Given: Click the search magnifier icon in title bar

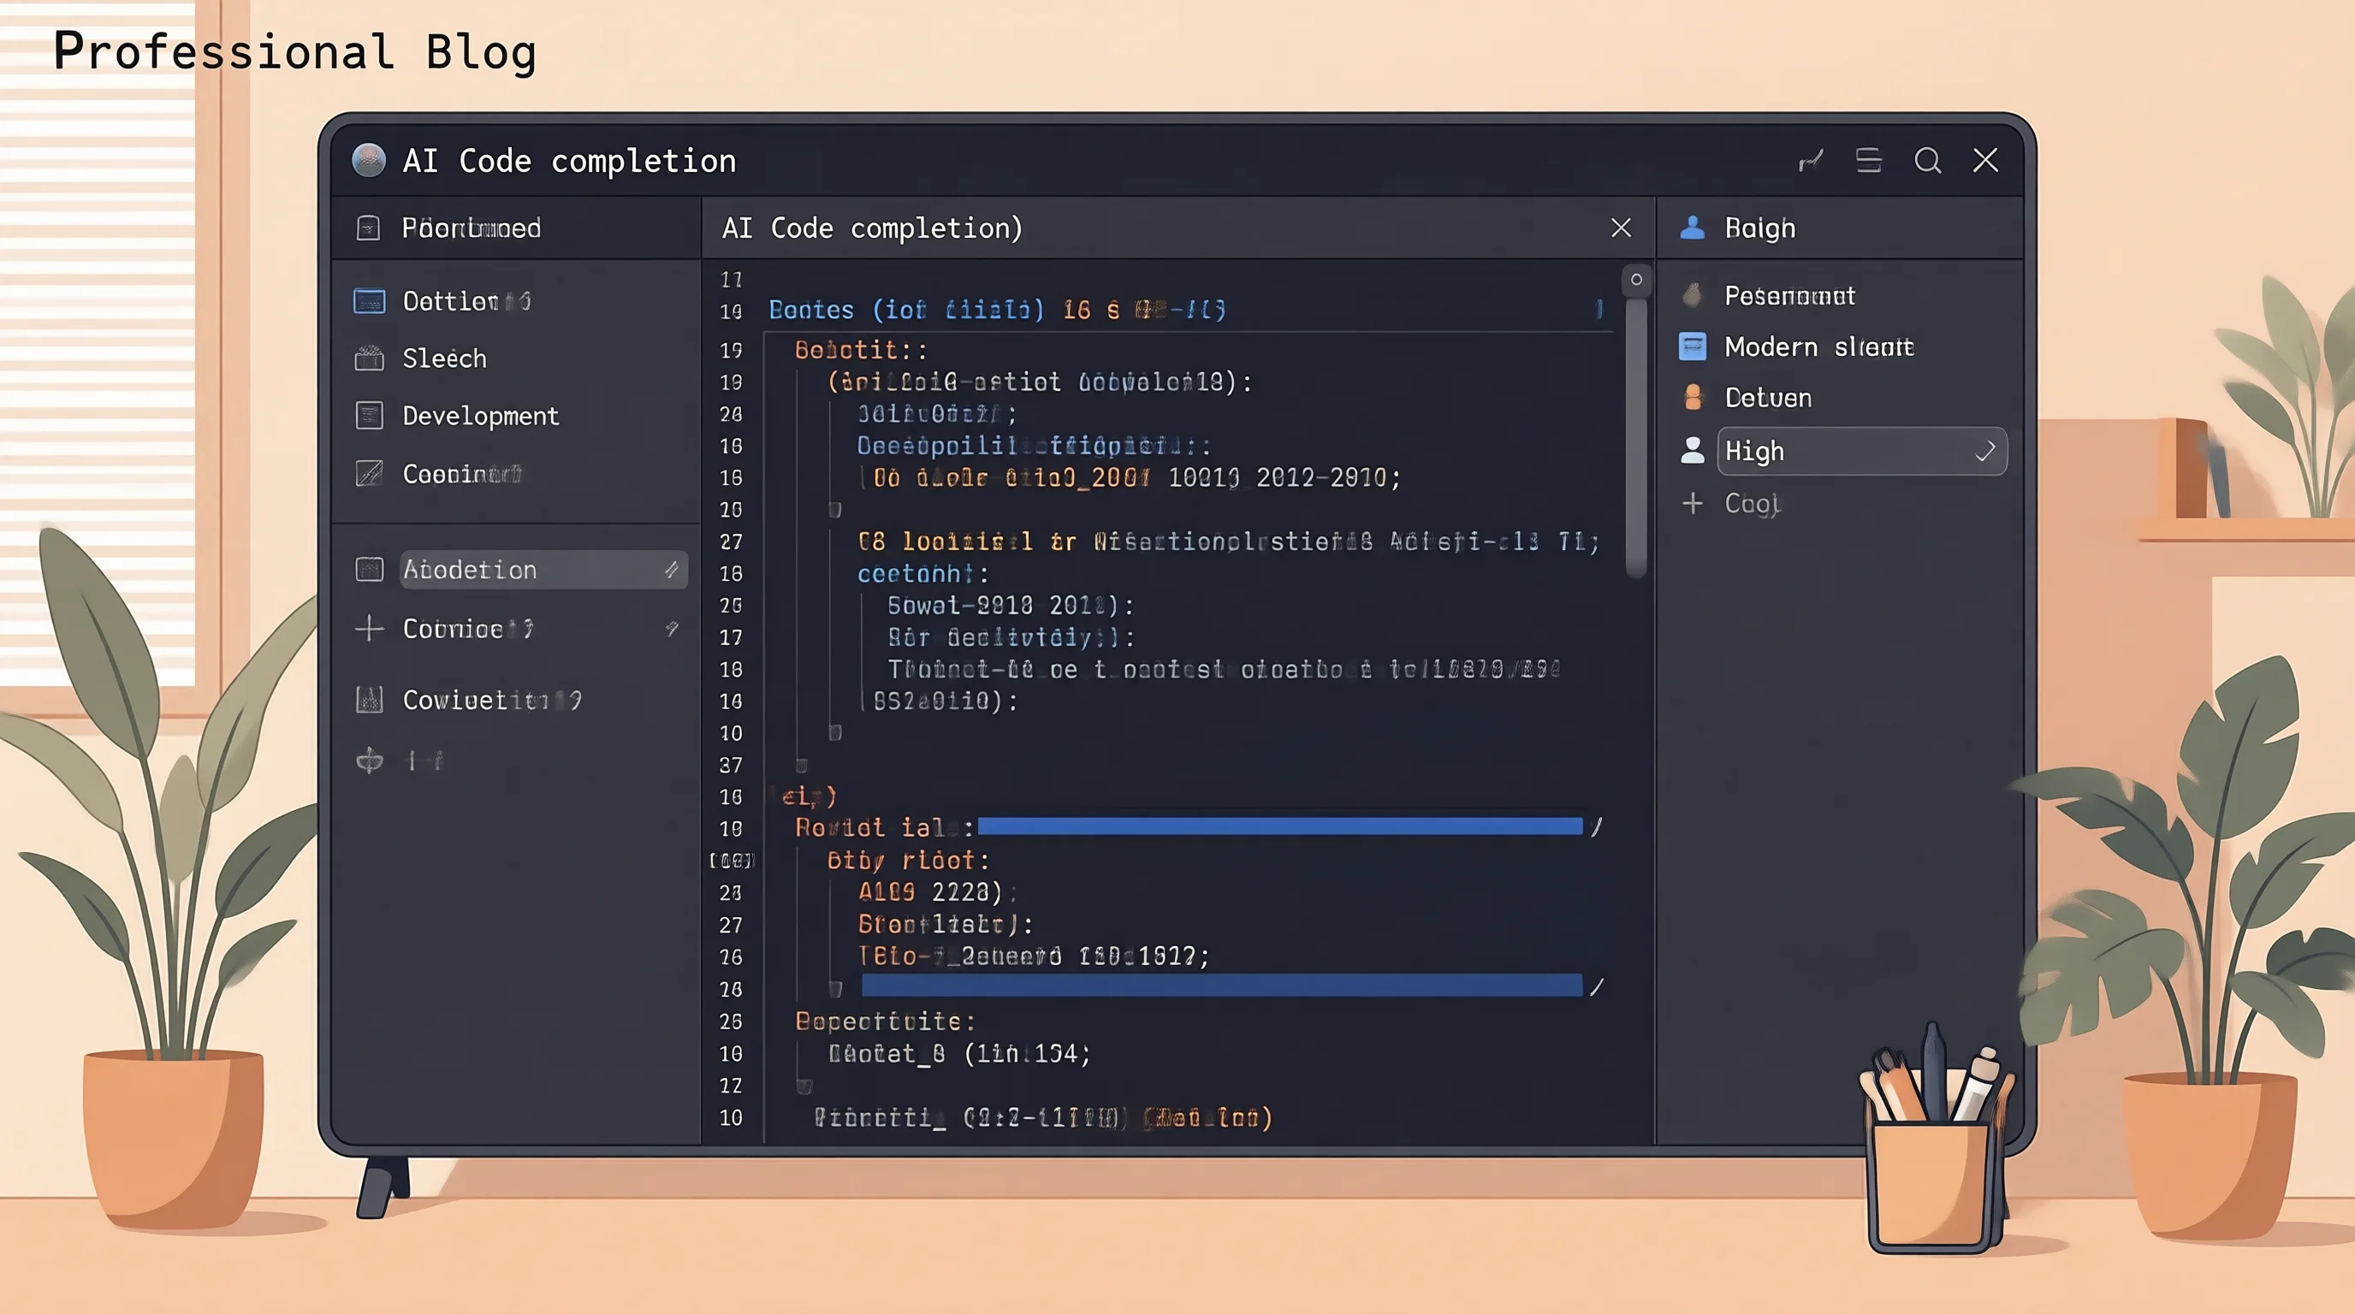Looking at the screenshot, I should (x=1927, y=161).
